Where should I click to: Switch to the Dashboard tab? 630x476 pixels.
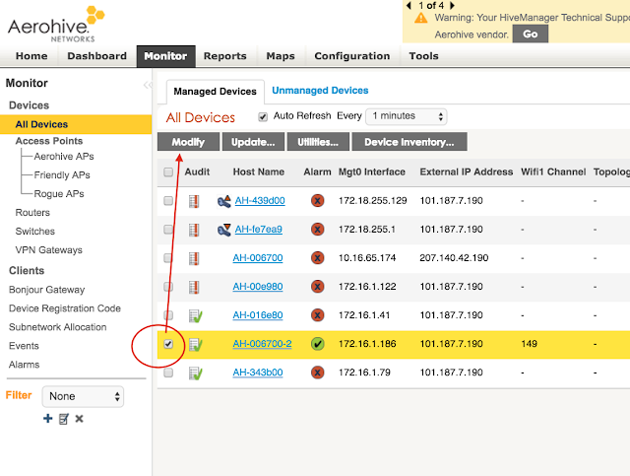[x=96, y=56]
